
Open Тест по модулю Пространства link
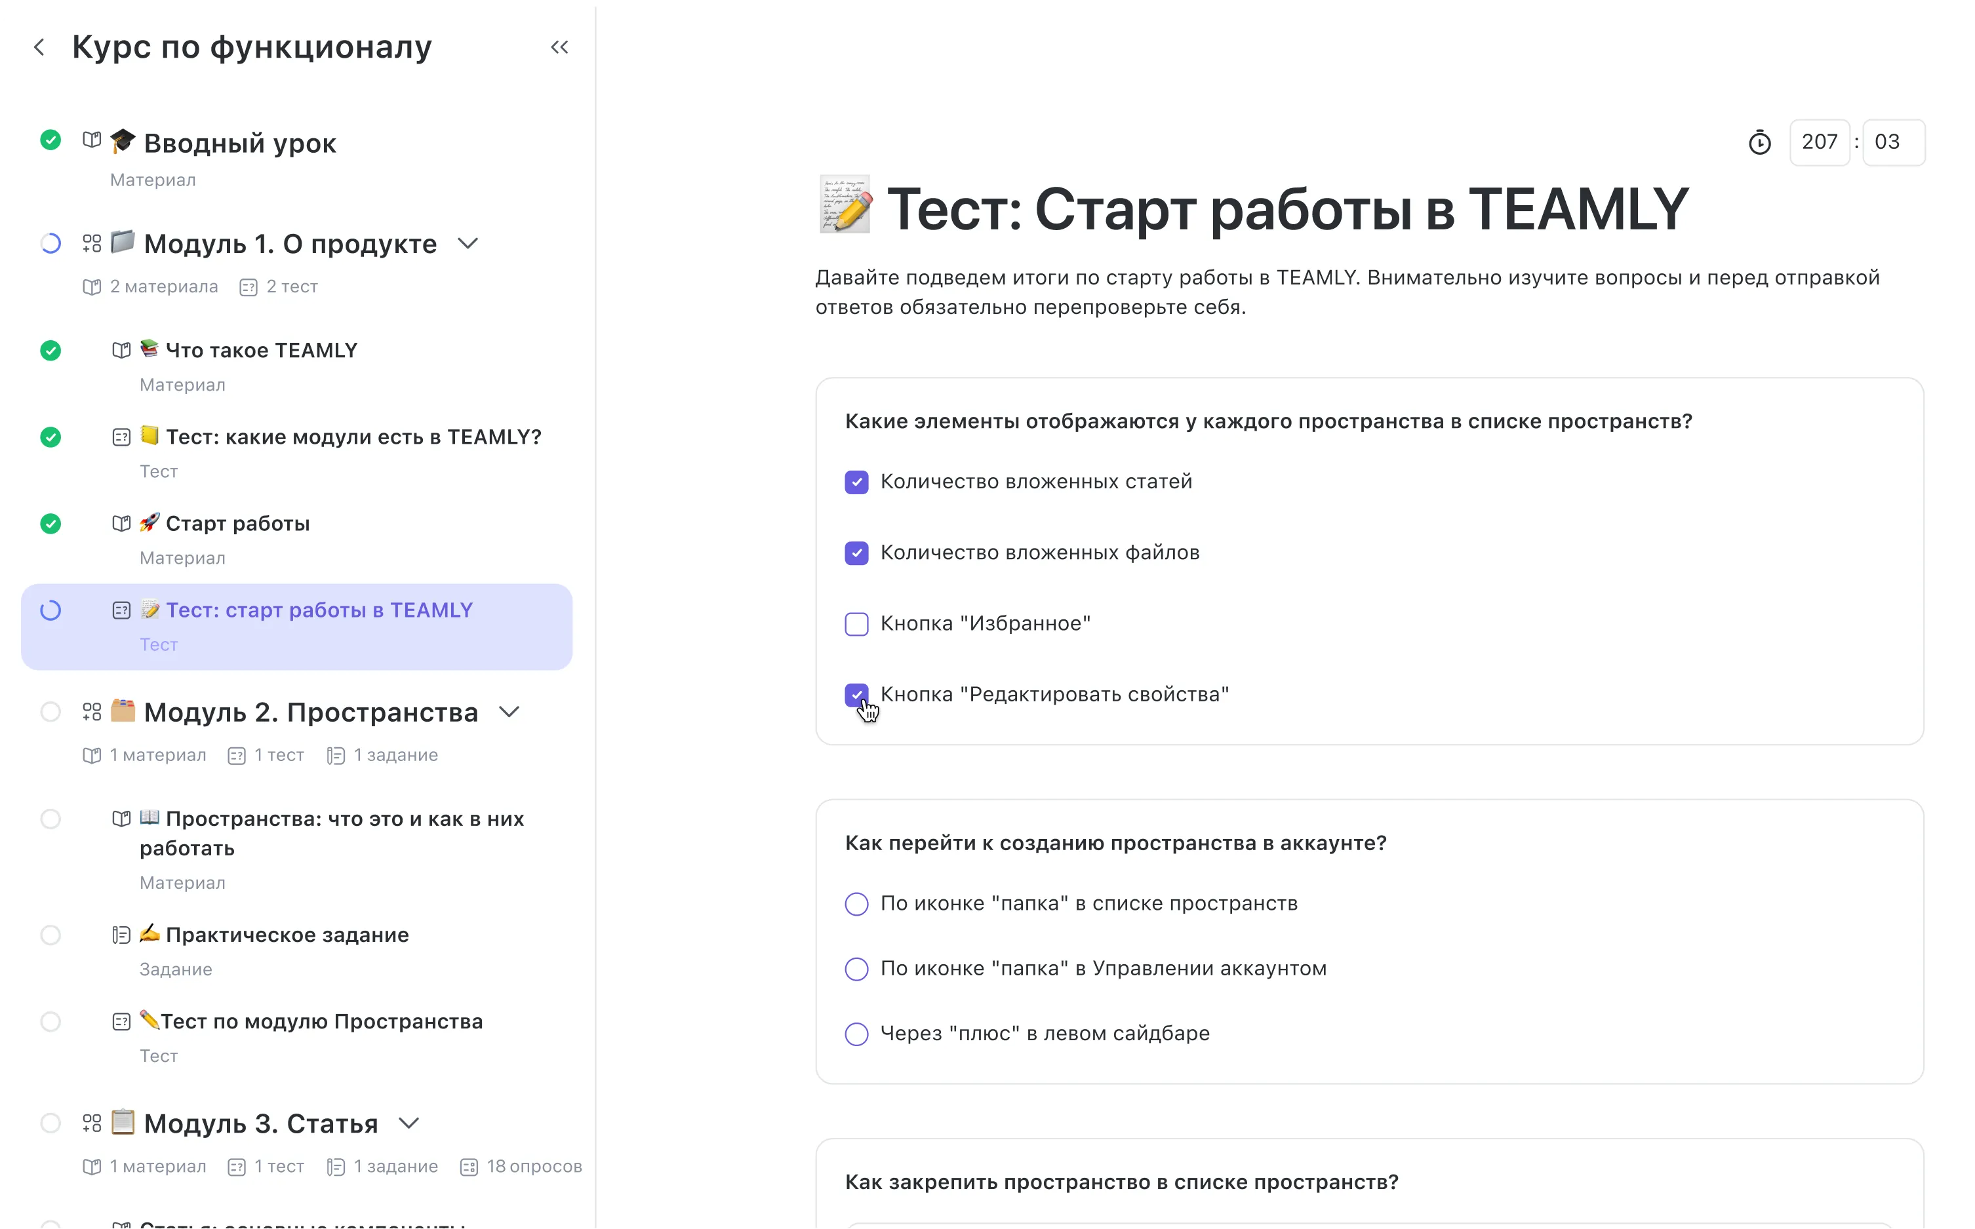pyautogui.click(x=321, y=1022)
